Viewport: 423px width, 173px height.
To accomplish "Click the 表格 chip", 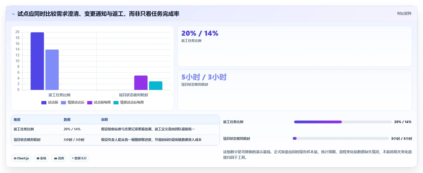I will click(x=41, y=158).
